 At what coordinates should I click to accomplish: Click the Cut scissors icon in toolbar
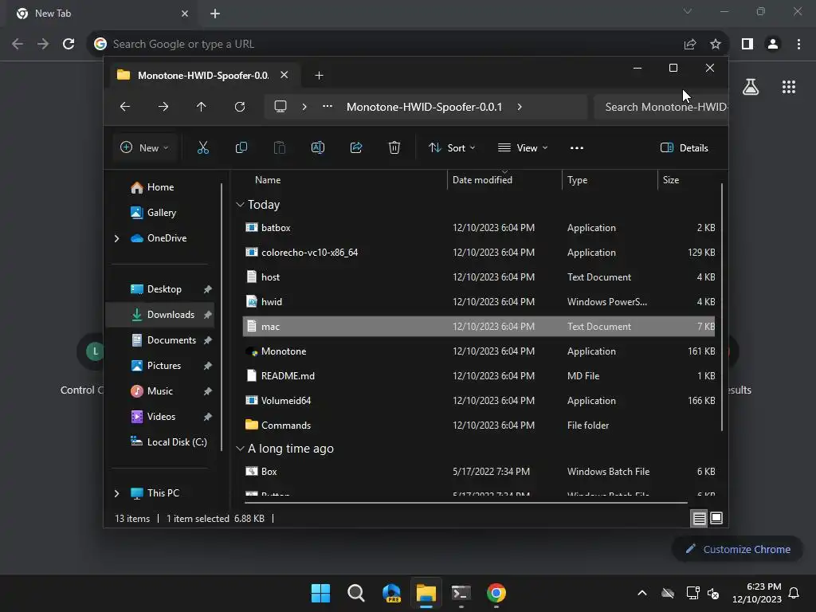point(203,147)
